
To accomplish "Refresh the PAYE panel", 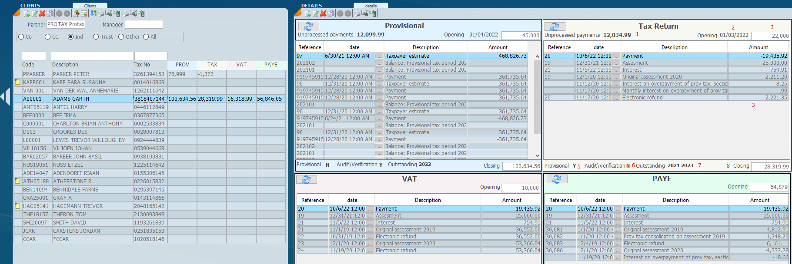I will pyautogui.click(x=557, y=179).
